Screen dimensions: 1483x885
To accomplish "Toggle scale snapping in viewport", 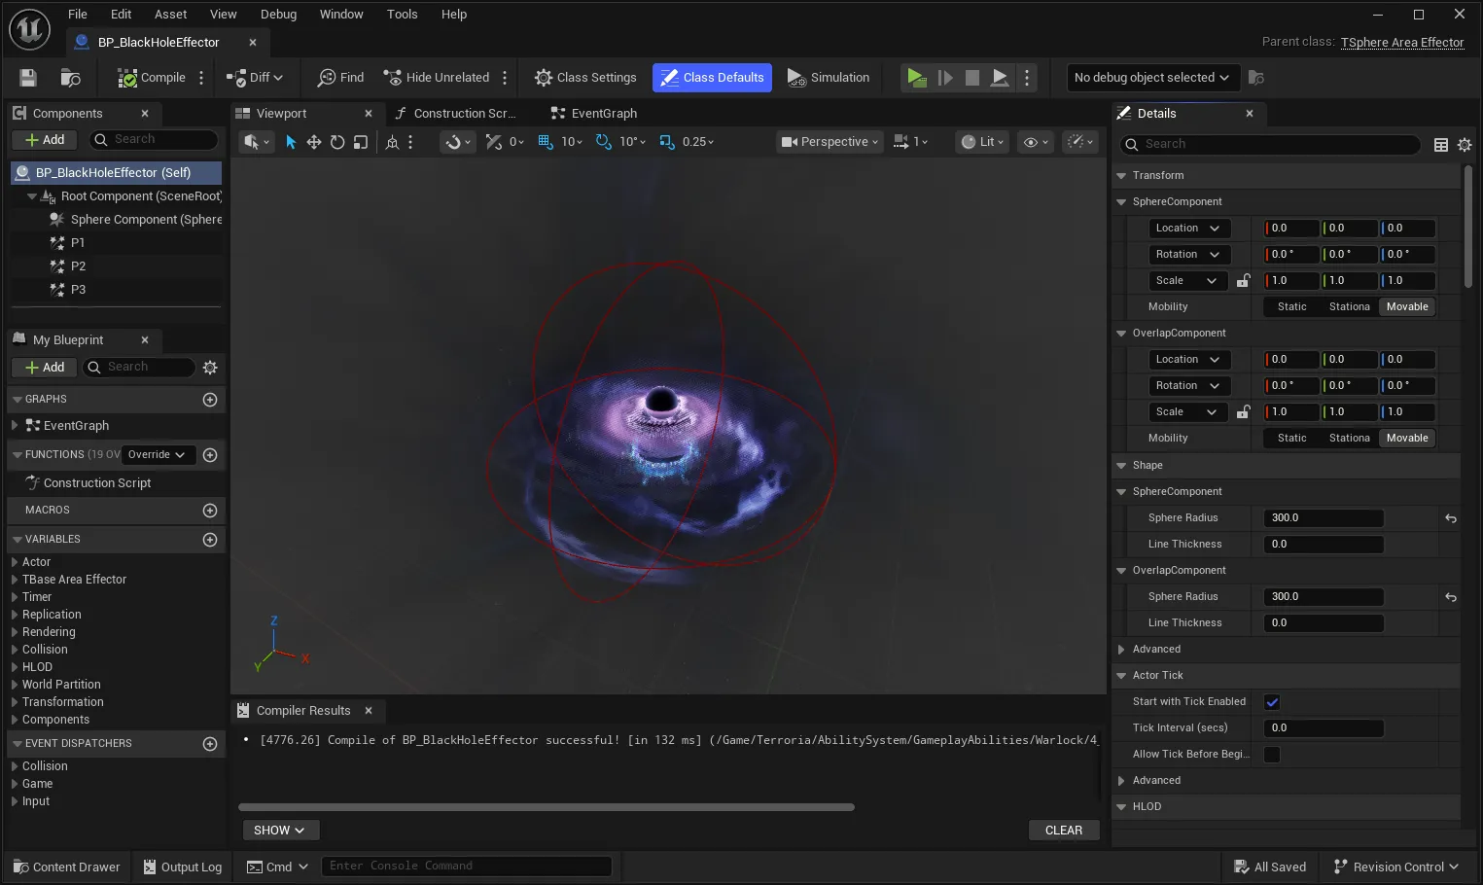I will [667, 142].
